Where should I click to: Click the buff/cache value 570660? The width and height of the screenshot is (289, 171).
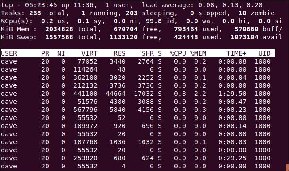coord(246,29)
